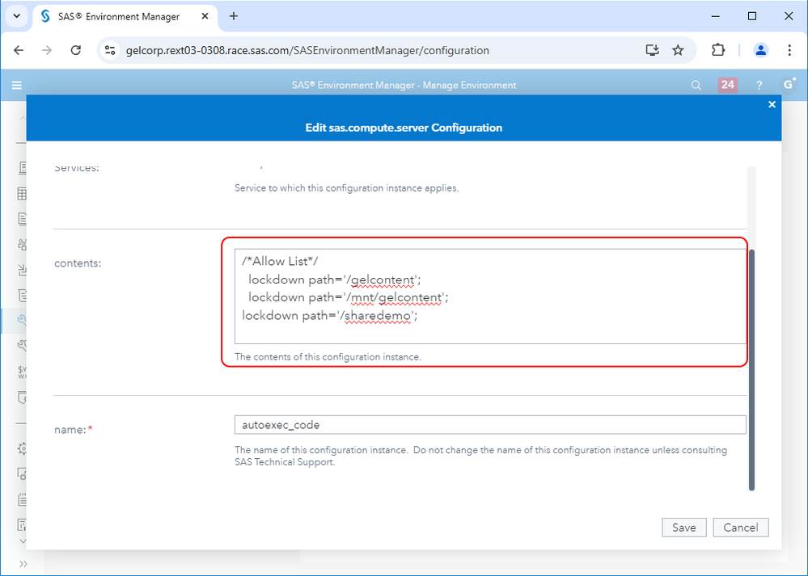The width and height of the screenshot is (808, 576).
Task: Cancel editing the configuration
Action: [x=741, y=528]
